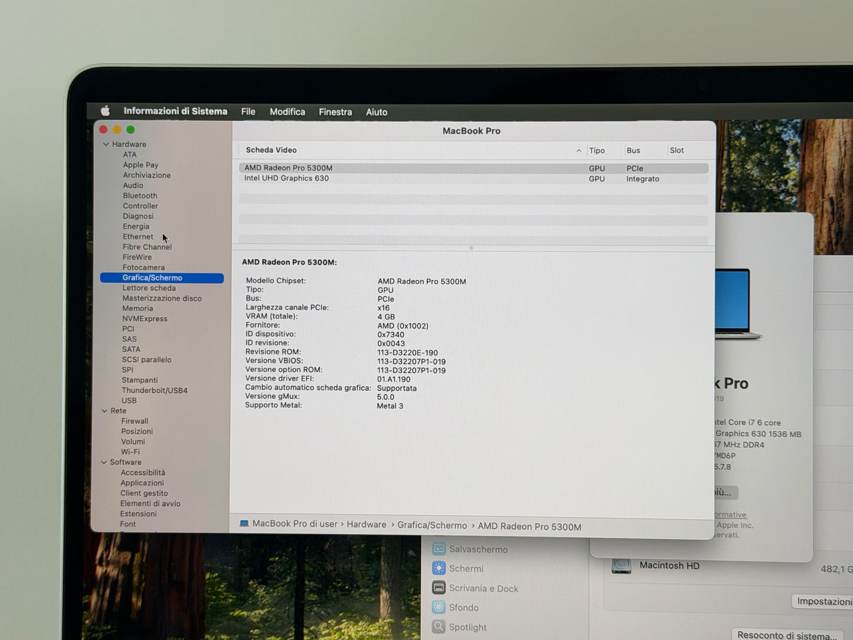Open the Aiuto menu

point(377,112)
